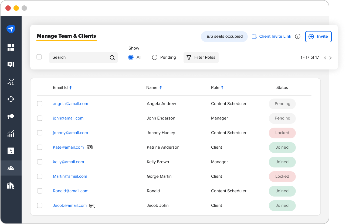Check the checkbox for John Enderson's row
The height and width of the screenshot is (224, 346).
tap(40, 118)
